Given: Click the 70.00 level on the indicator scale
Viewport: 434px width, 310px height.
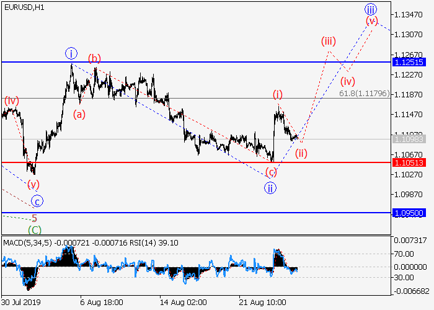Looking at the screenshot, I should click(407, 254).
